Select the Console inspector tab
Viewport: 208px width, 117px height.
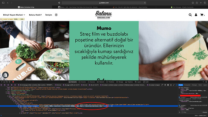tap(82, 82)
